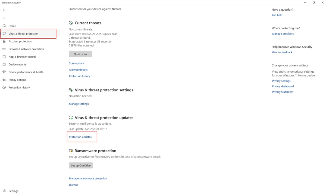Viewport: 326px width, 194px height.
Task: Click the Home house icon
Action: (x=4, y=26)
